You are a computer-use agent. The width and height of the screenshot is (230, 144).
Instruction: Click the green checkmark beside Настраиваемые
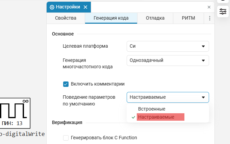[x=133, y=117]
